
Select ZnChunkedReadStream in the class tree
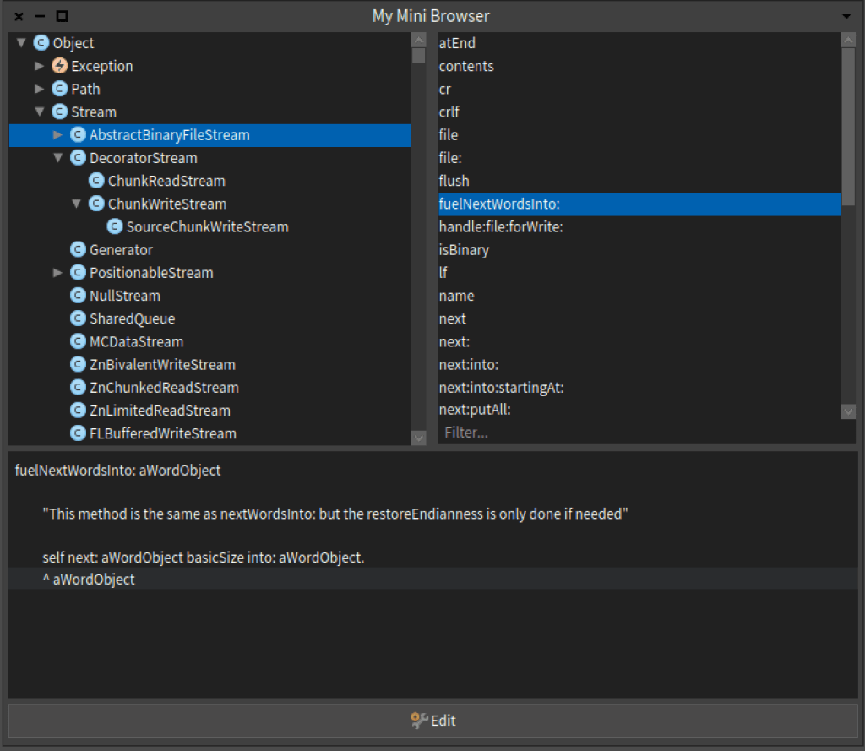(164, 388)
